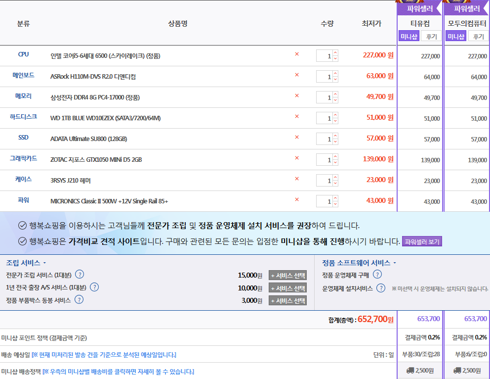This screenshot has width=490, height=379.
Task: Open help icon for 1년 전국 출장 A/S
Action: click(94, 287)
